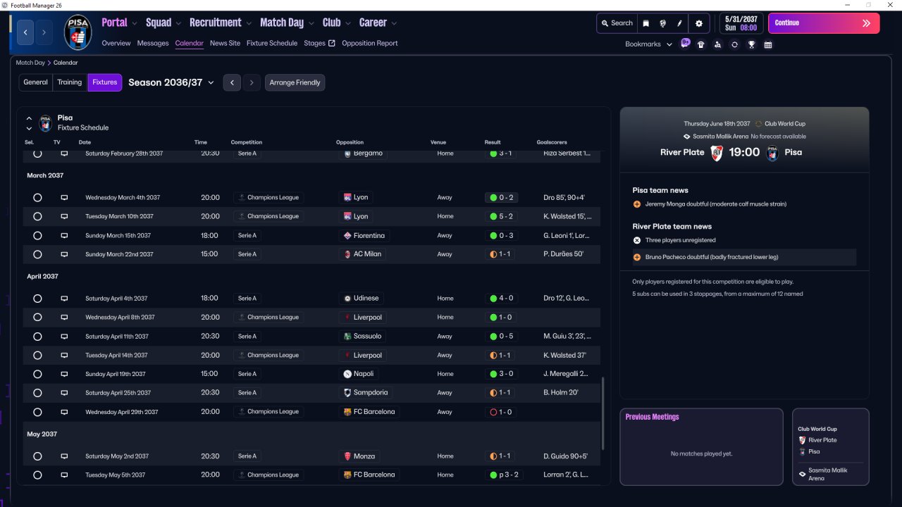This screenshot has width=902, height=507.
Task: Click Pisa crest in match preview header
Action: [x=772, y=153]
